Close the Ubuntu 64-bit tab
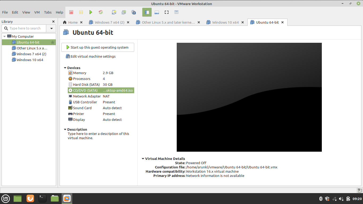 (x=282, y=22)
